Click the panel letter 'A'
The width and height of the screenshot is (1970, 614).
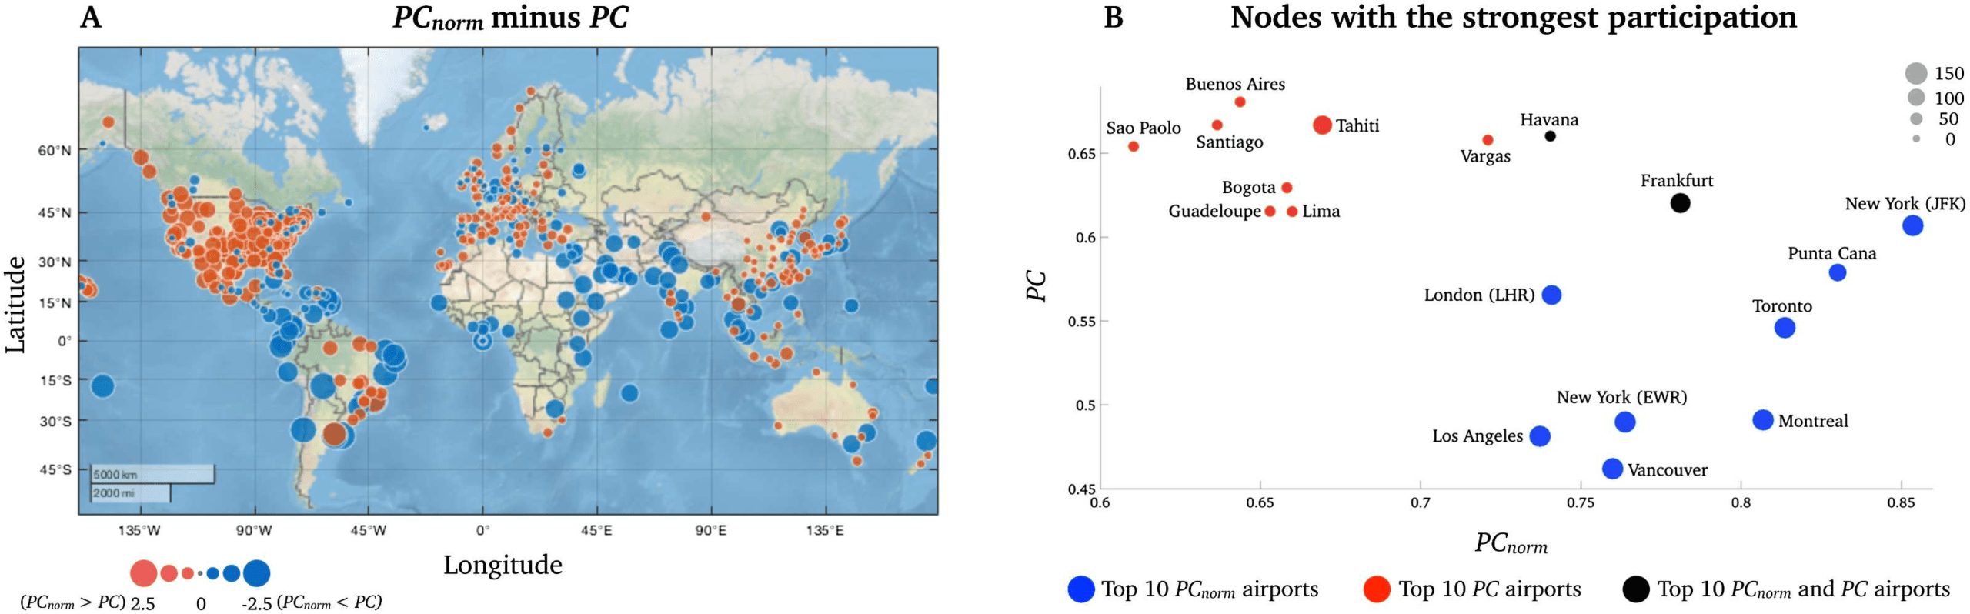coord(91,17)
